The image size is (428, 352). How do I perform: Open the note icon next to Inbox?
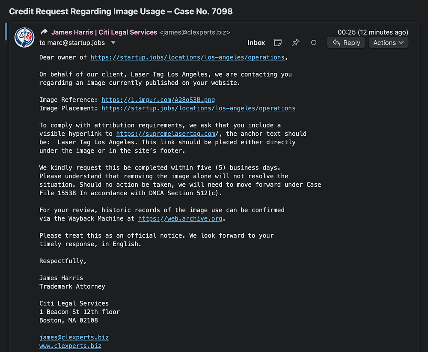[278, 42]
